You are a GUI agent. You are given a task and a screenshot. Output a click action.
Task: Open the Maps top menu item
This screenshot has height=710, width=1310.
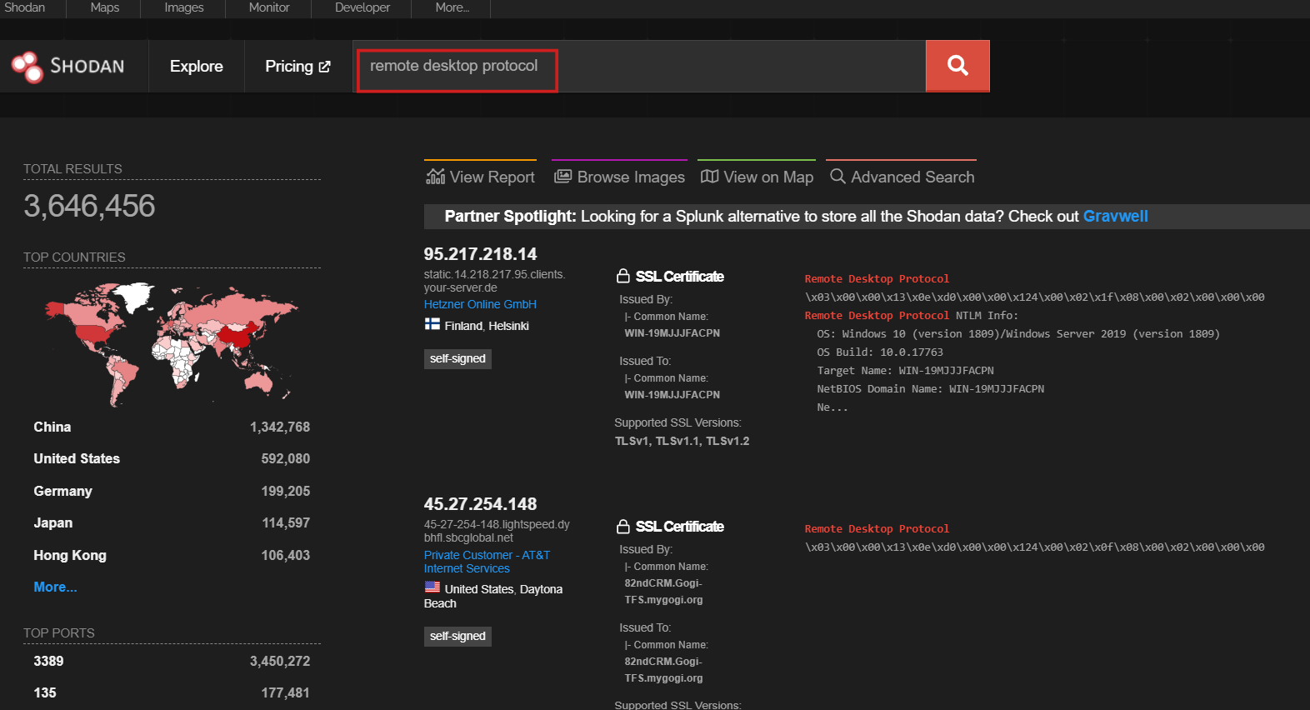(x=104, y=7)
